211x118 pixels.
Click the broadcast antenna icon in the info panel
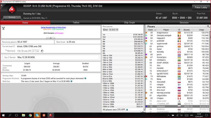[4, 28]
